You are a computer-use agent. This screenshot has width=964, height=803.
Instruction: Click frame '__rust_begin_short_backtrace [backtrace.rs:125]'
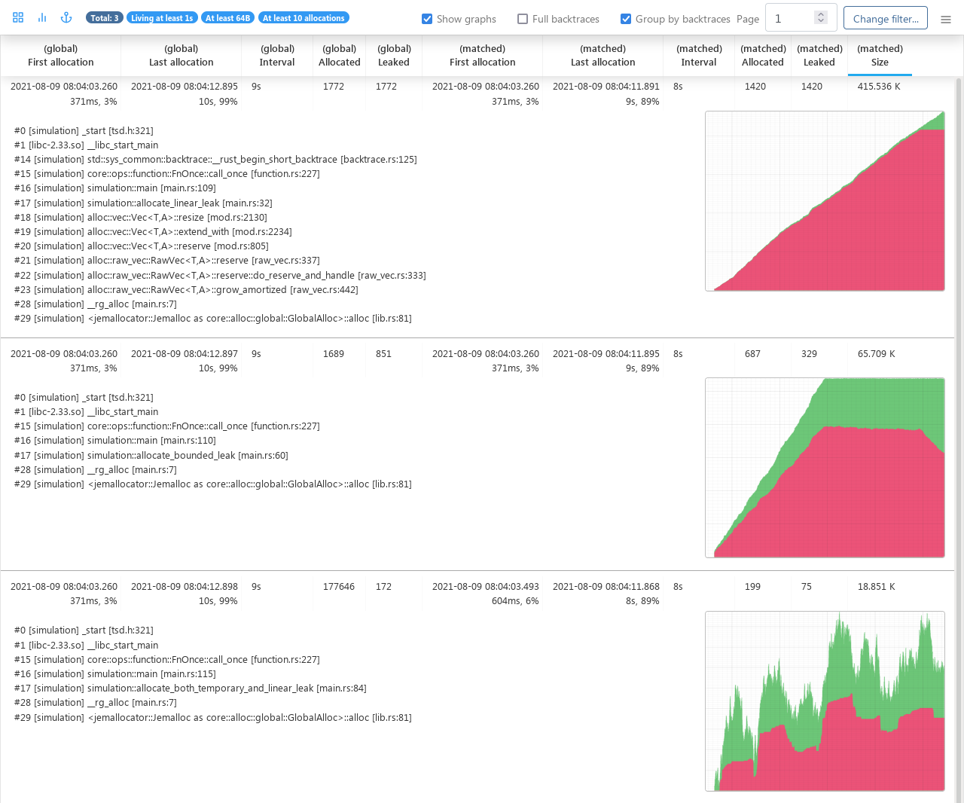point(314,160)
